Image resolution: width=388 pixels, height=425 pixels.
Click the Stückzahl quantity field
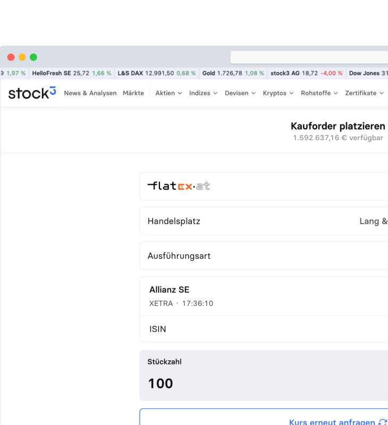pos(264,383)
